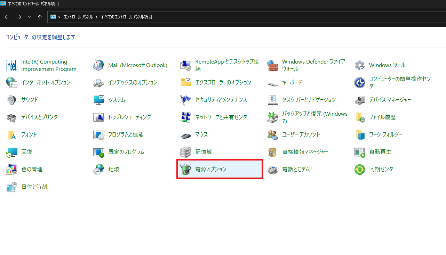Click the 日付と時刻 clock icon
The width and height of the screenshot is (446, 255).
[x=12, y=187]
